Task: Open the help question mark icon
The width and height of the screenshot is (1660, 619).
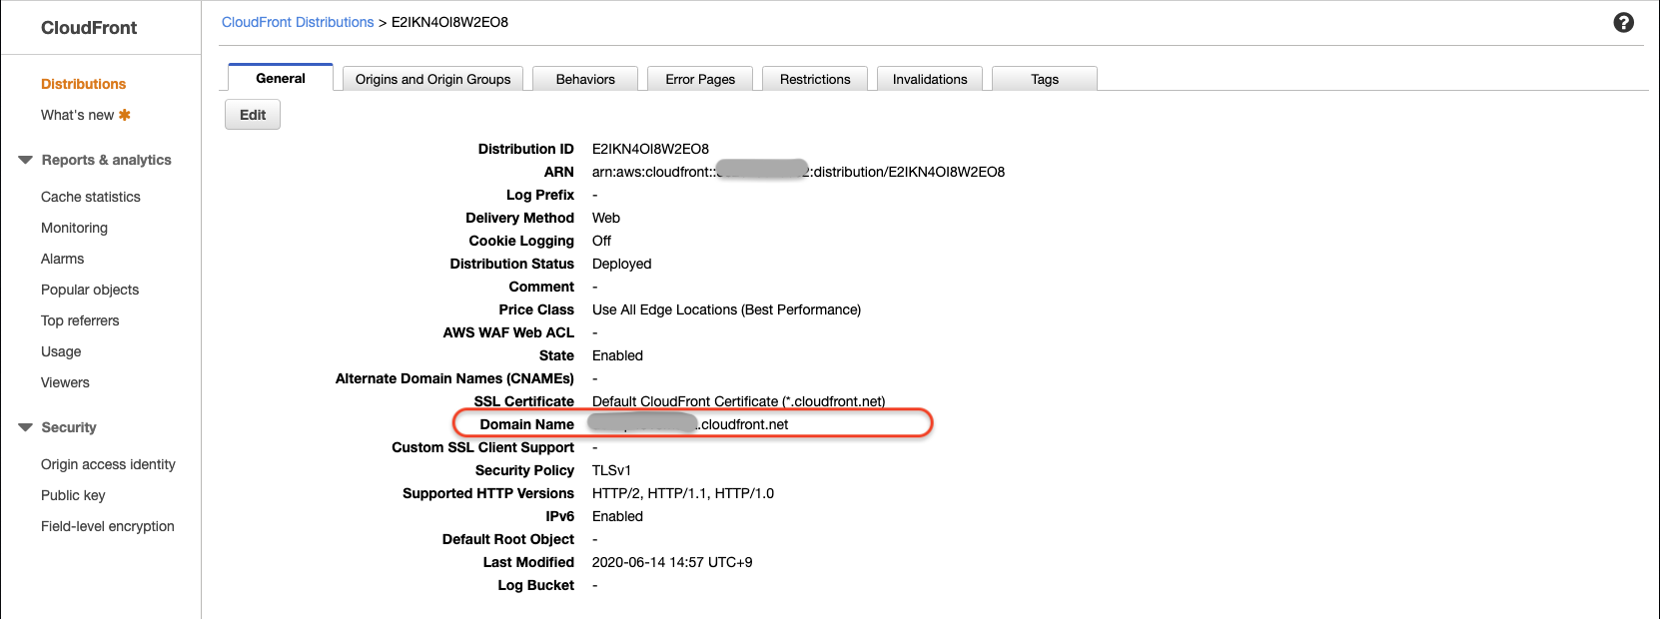Action: point(1623,22)
